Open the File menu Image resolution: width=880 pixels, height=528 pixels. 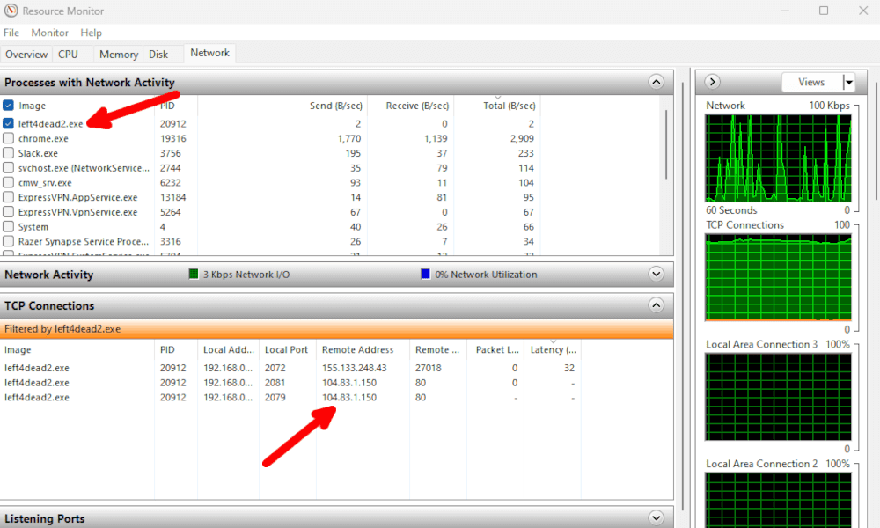[11, 33]
